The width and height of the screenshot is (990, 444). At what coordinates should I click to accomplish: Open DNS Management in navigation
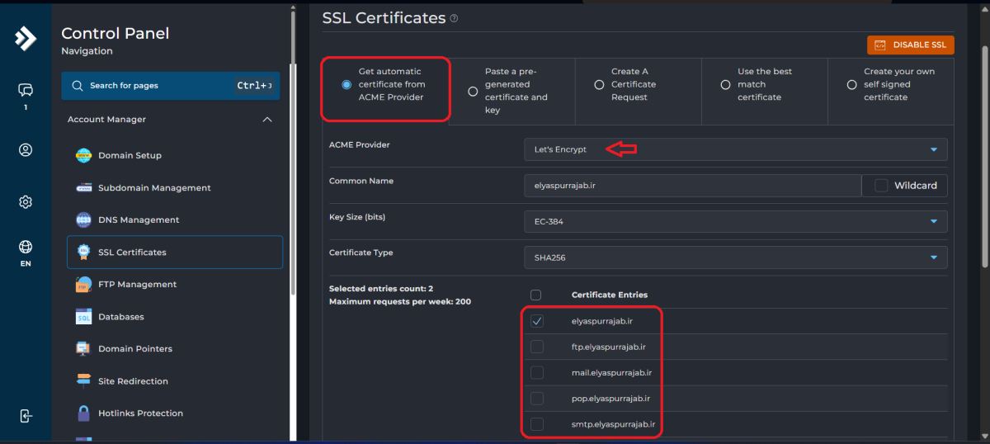138,220
